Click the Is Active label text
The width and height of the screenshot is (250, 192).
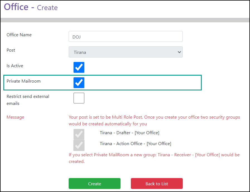coord(15,66)
